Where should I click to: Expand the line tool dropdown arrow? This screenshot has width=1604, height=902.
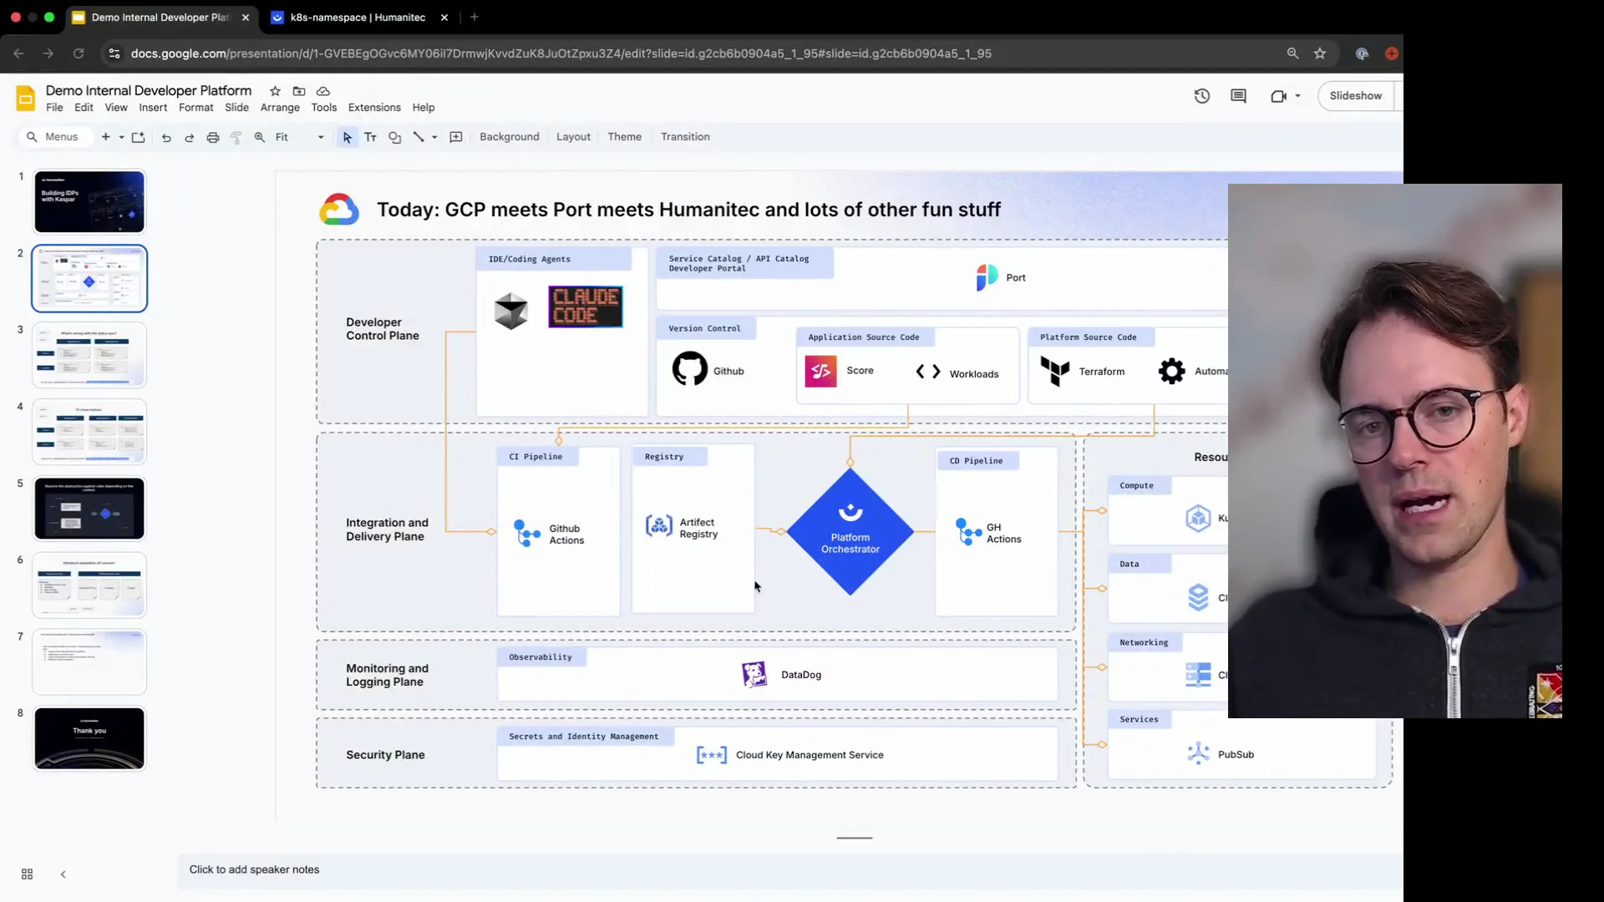(434, 138)
